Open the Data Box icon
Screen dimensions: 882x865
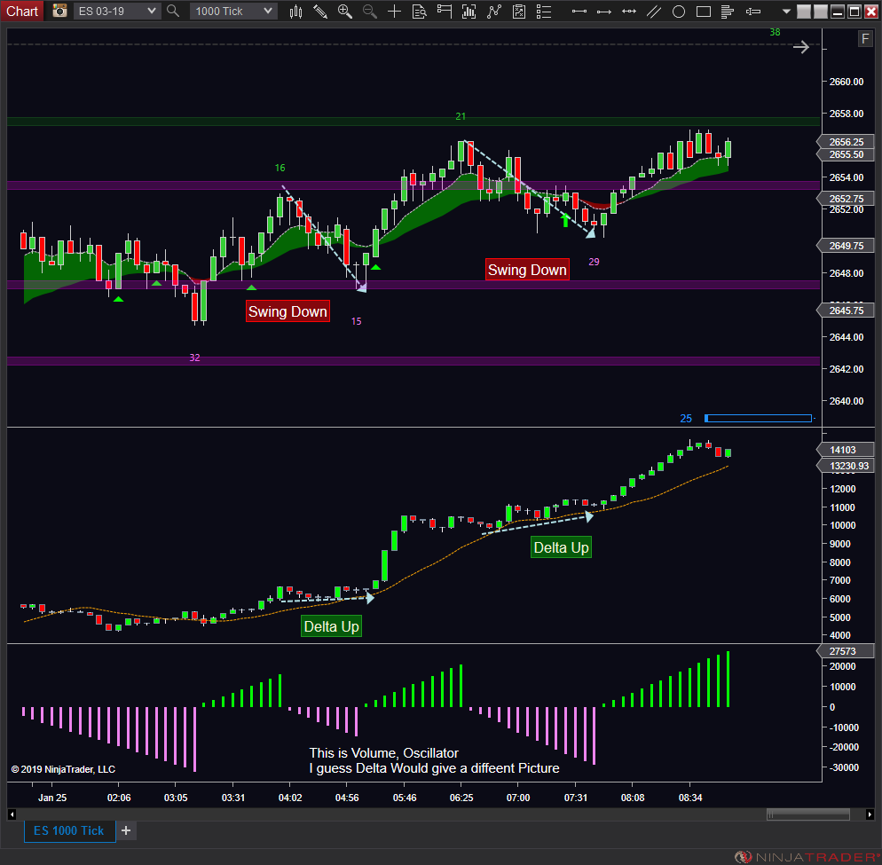pyautogui.click(x=419, y=12)
